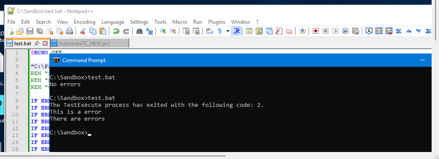The height and width of the screenshot is (159, 439).
Task: Open the Encoding menu
Action: coord(84,22)
